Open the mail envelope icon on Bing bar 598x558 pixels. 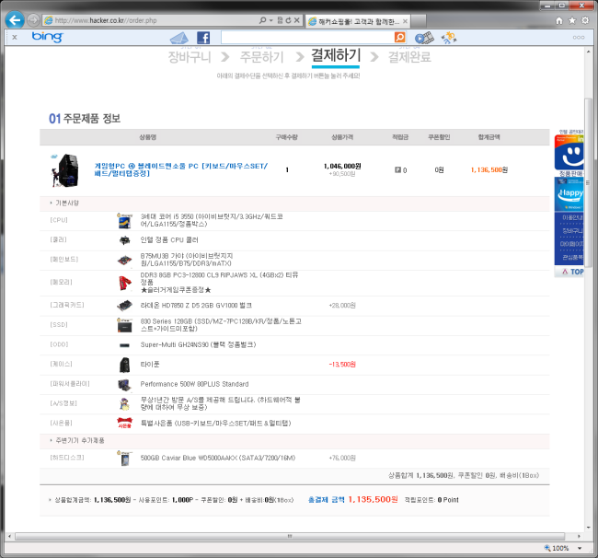pyautogui.click(x=178, y=38)
